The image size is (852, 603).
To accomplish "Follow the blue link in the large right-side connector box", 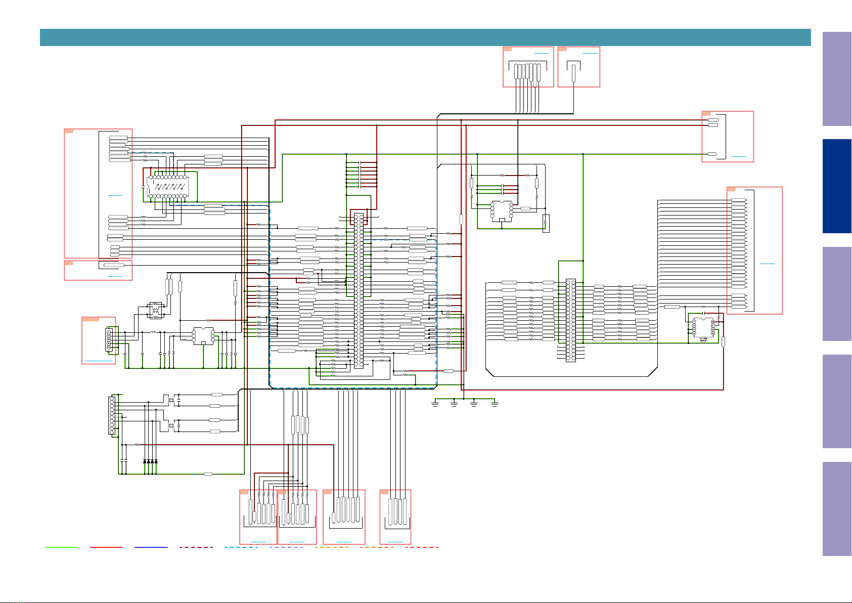I will 768,264.
